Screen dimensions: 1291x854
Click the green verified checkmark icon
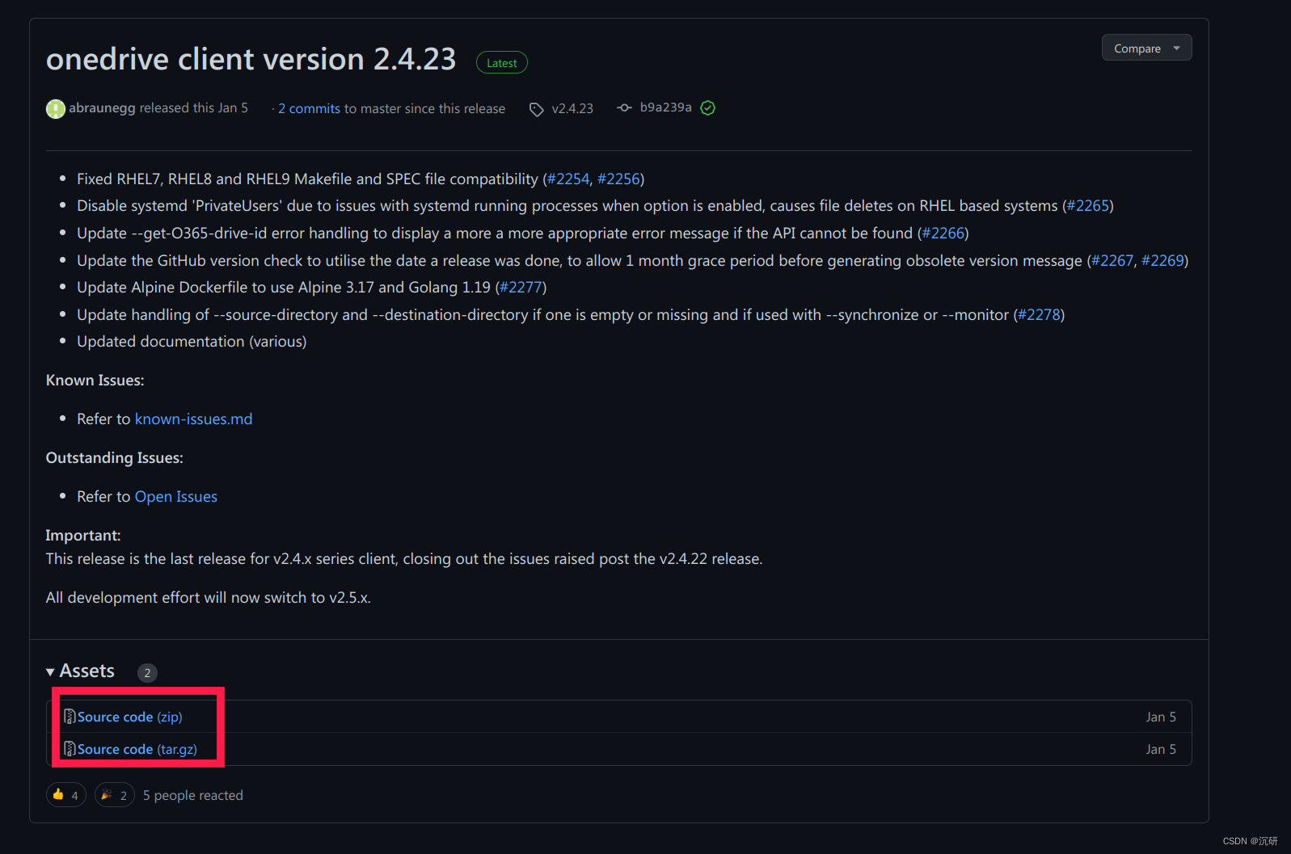708,108
